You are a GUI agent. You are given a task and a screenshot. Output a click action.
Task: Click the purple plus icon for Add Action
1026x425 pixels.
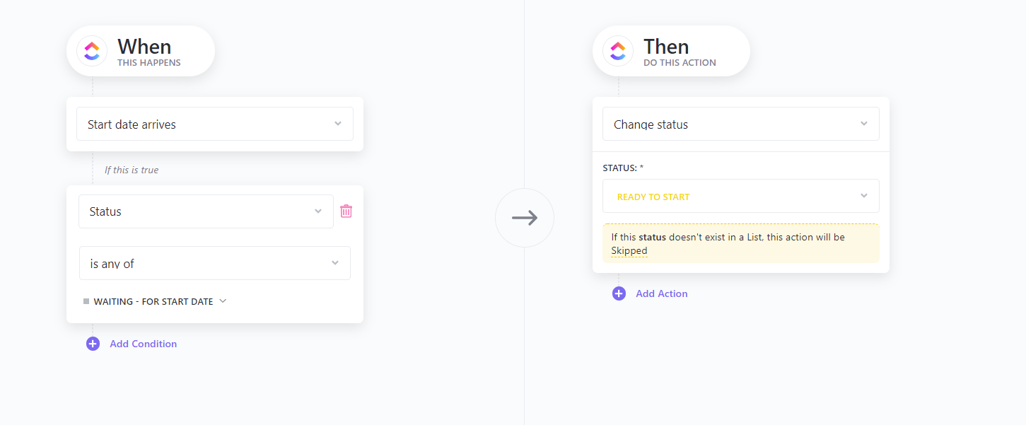pyautogui.click(x=619, y=293)
